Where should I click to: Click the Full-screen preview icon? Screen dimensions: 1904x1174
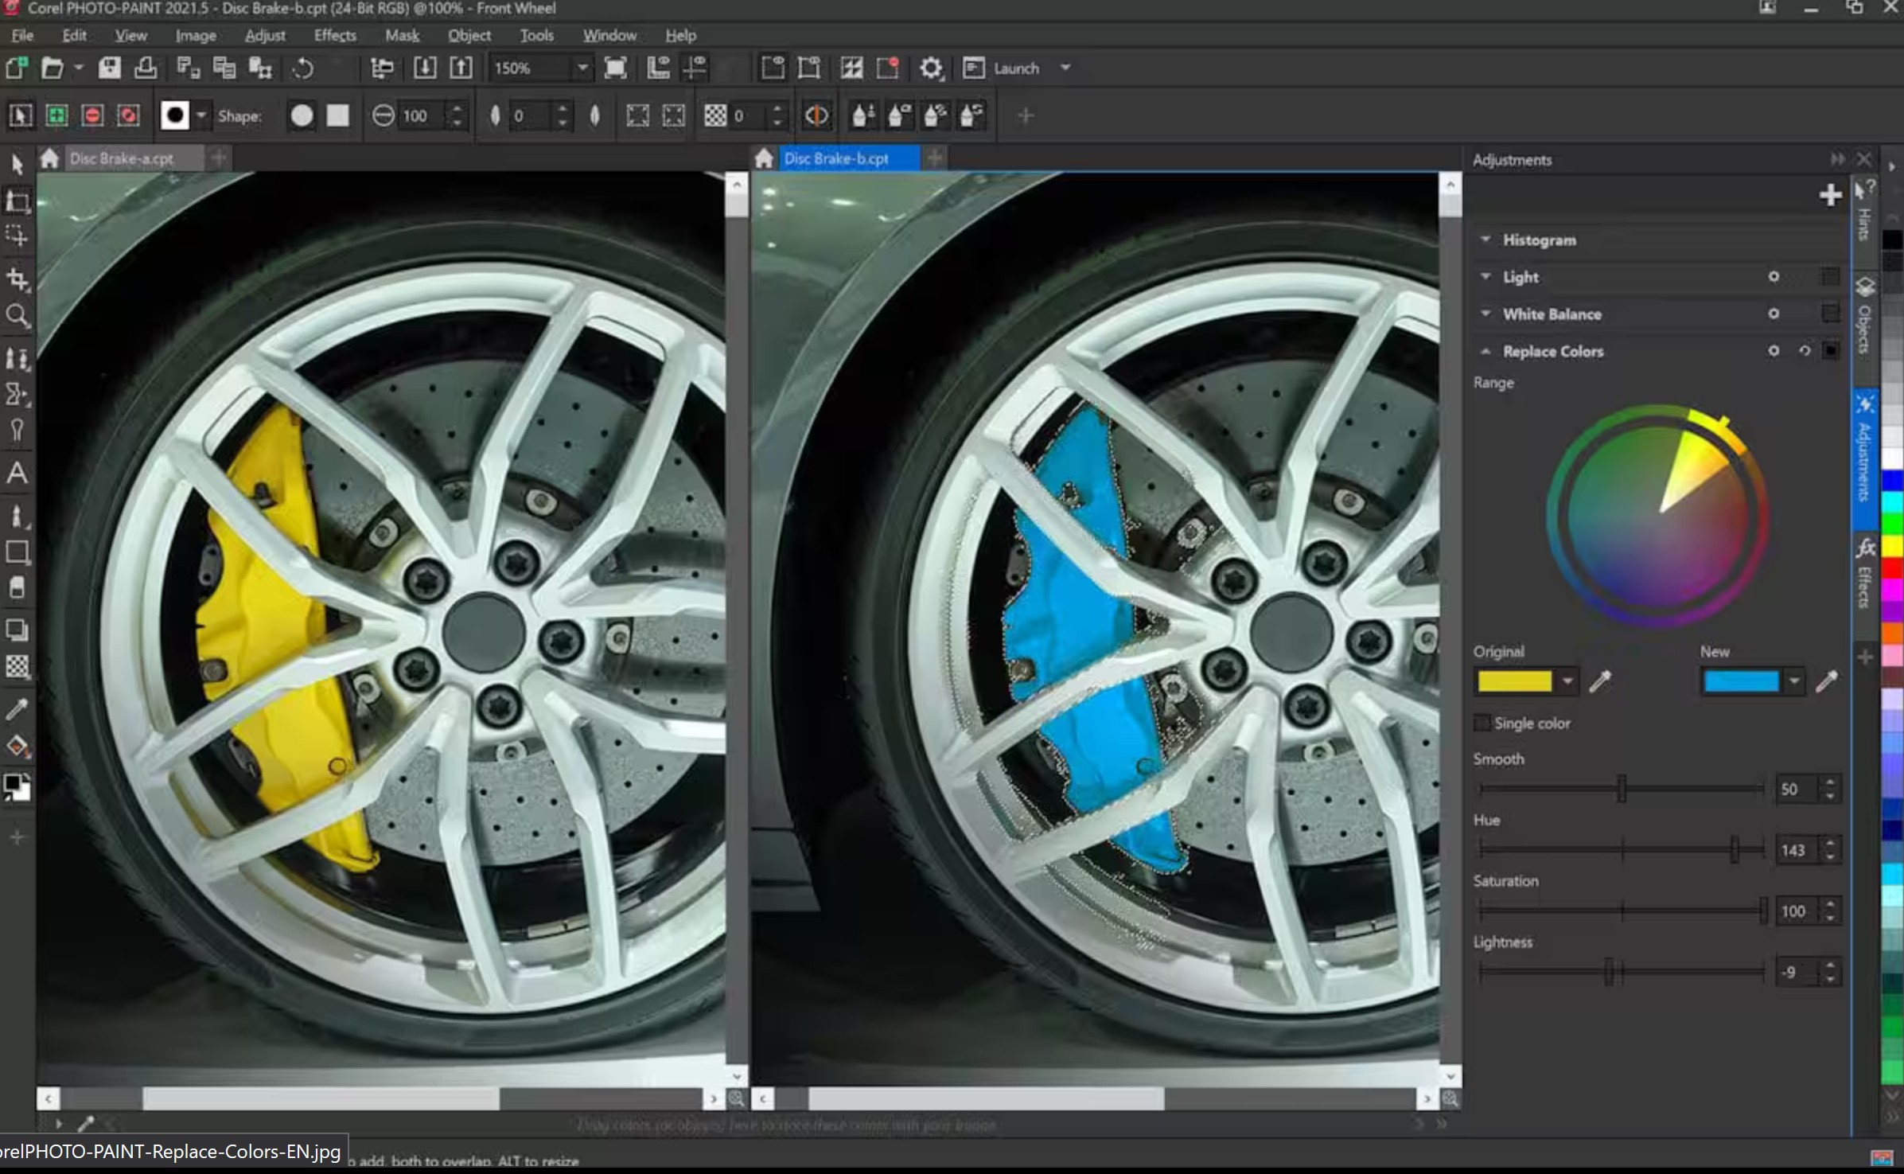click(615, 68)
